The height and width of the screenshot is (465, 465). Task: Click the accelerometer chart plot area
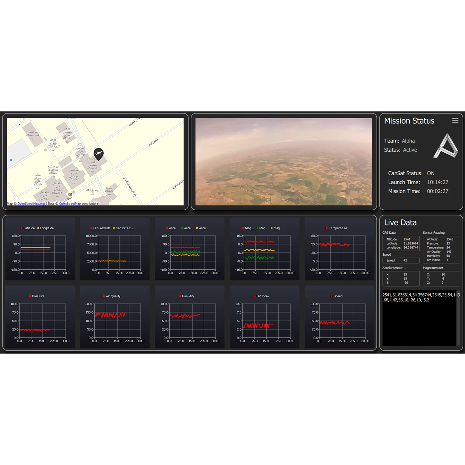pyautogui.click(x=193, y=253)
